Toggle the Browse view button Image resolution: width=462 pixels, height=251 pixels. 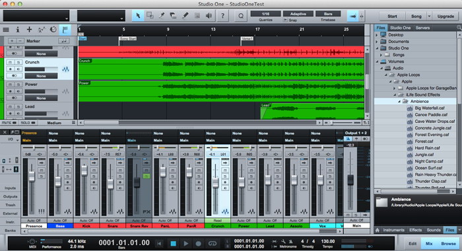tap(448, 244)
